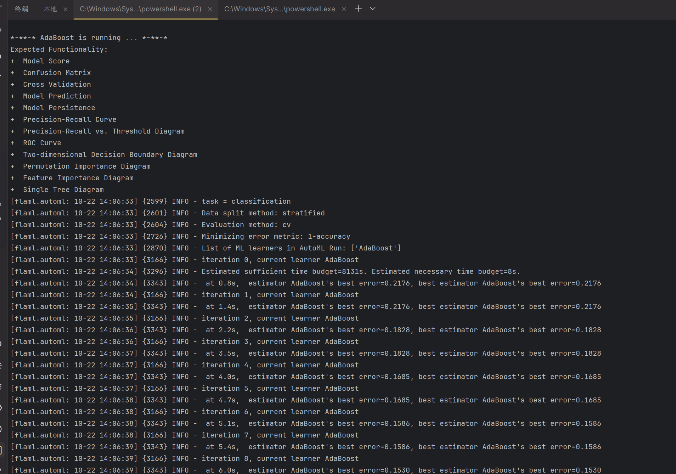Close the powershell.exe (2) tab
Screen dimensions: 676x474
(210, 9)
